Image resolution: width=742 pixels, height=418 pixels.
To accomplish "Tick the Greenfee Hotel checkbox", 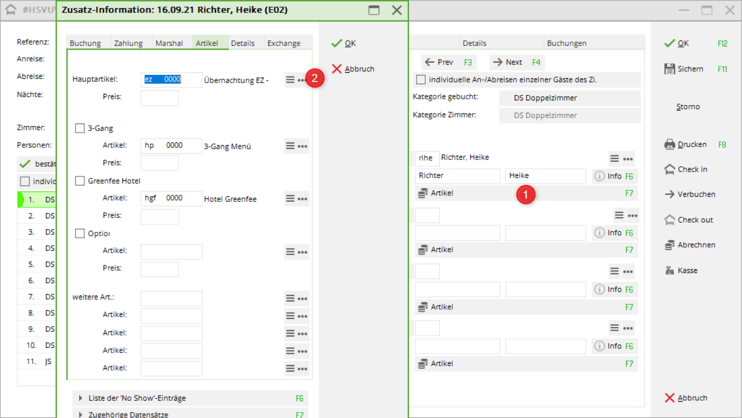I will (x=80, y=181).
